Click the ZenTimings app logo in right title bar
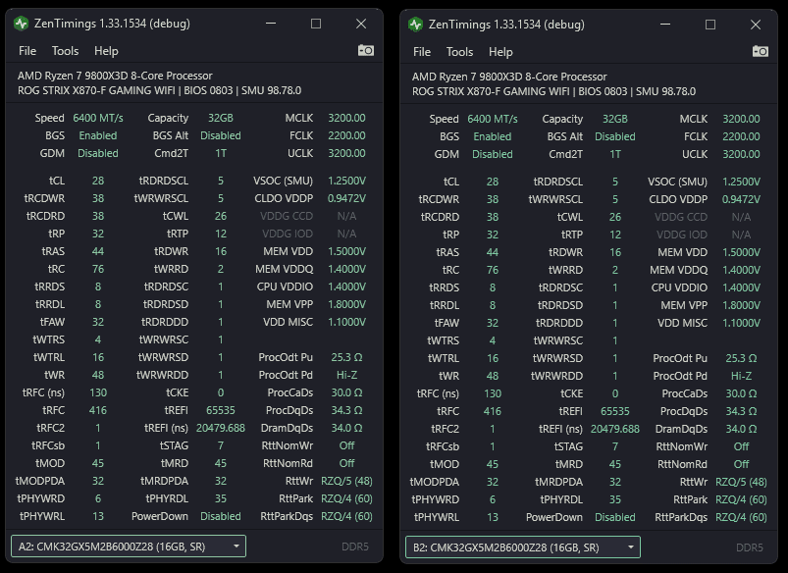Screen dimensions: 788x573 coord(416,25)
